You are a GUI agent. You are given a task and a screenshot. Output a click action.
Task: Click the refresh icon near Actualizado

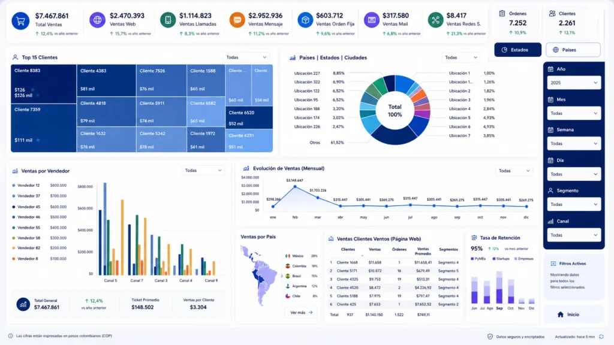(x=601, y=337)
